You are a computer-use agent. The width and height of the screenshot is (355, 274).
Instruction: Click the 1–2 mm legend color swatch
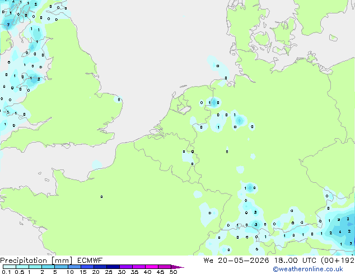pos(35,267)
